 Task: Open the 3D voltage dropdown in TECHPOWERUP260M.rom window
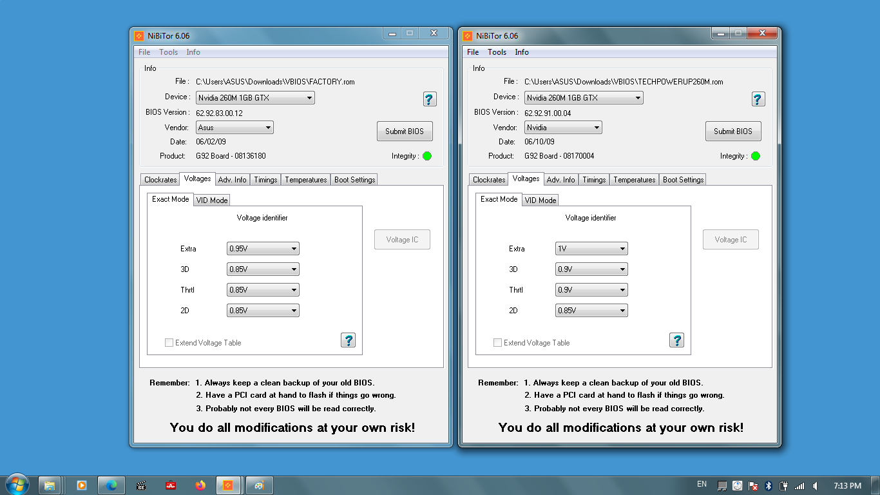(591, 269)
